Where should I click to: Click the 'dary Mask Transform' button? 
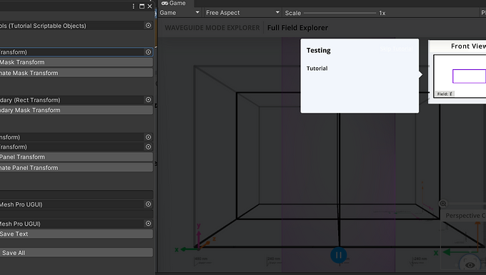(x=76, y=110)
